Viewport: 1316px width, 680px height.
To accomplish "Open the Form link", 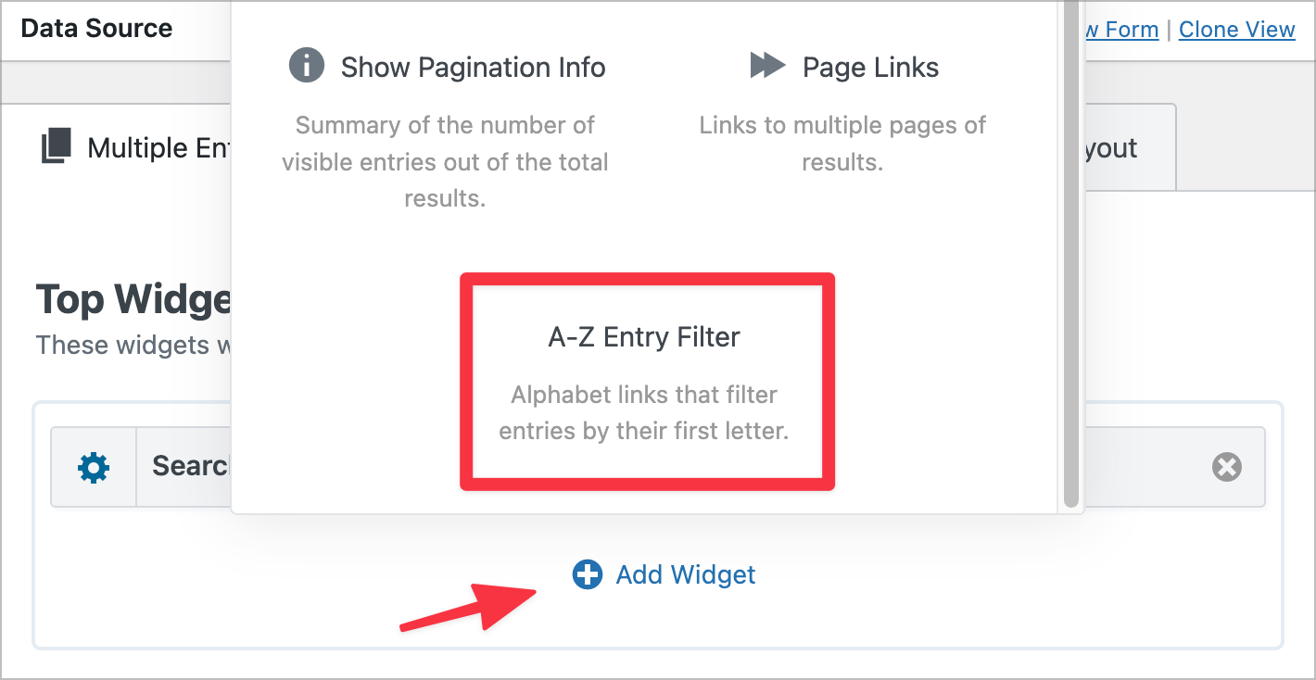I will [x=1121, y=29].
